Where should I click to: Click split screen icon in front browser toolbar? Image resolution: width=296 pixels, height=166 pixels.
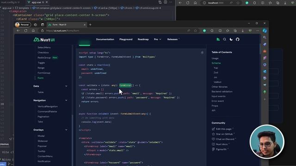[220, 31]
